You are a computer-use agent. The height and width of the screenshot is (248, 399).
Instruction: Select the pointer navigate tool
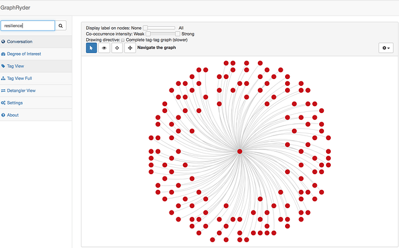tap(91, 48)
